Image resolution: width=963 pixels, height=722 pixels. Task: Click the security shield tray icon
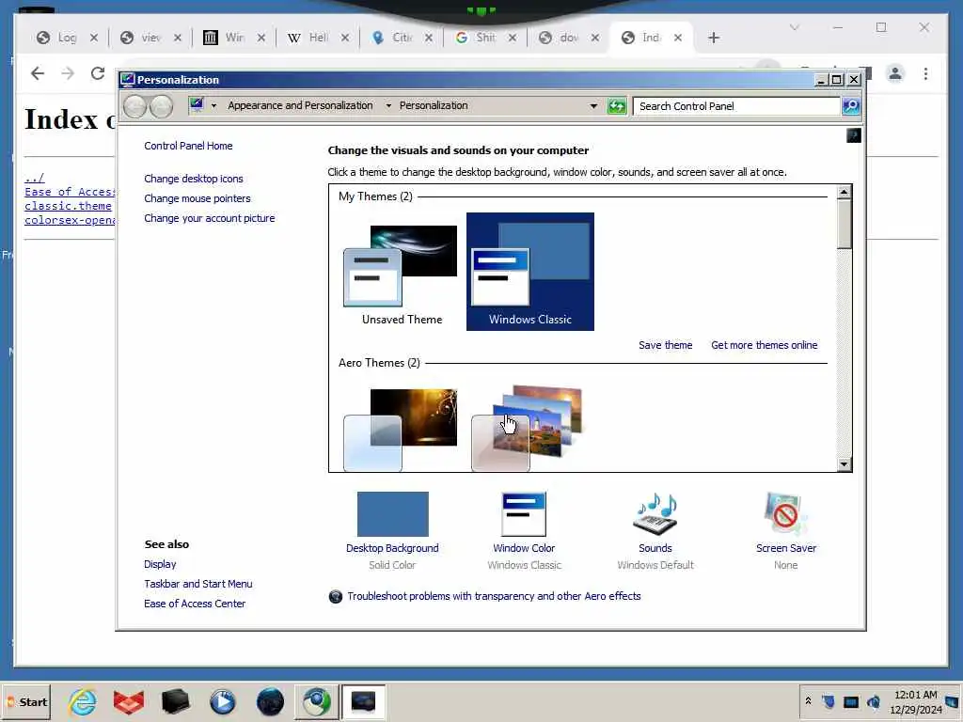click(828, 701)
